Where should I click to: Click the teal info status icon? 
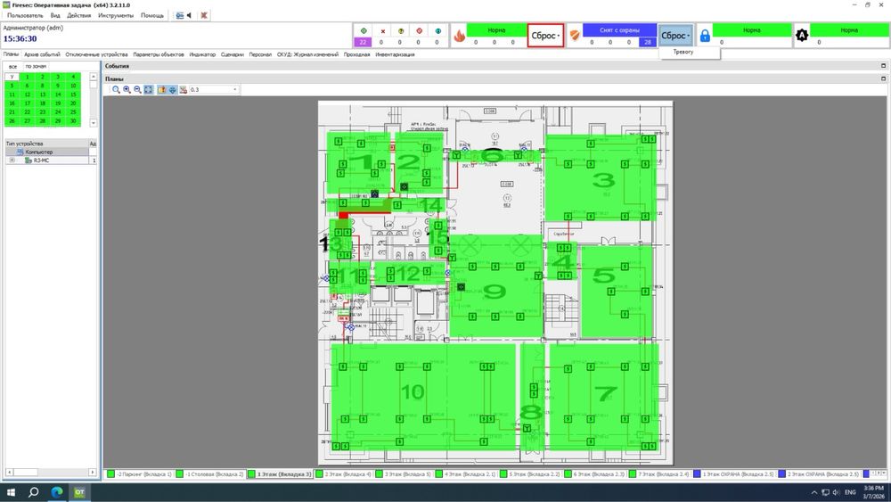[x=437, y=30]
